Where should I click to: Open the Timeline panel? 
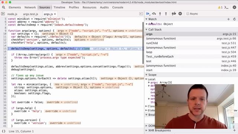tap(59, 7)
